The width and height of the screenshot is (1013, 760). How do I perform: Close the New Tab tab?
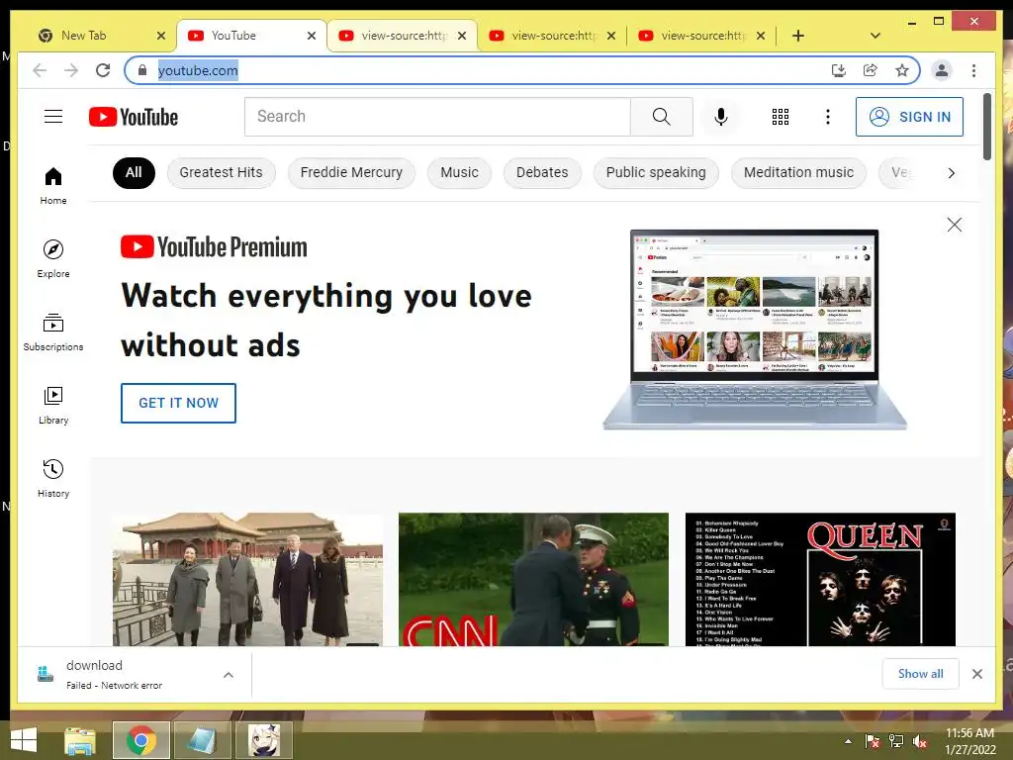coord(161,36)
